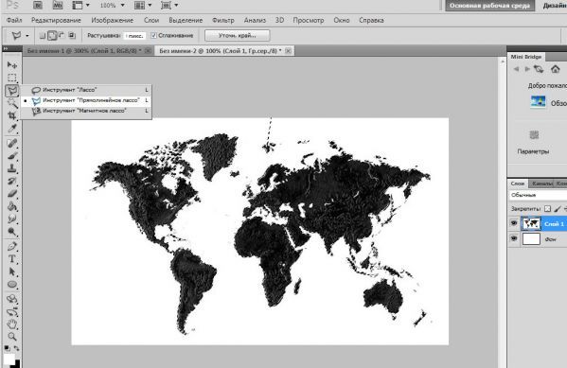The height and width of the screenshot is (368, 567).
Task: Choose Add to selection mode button
Action: (52, 35)
